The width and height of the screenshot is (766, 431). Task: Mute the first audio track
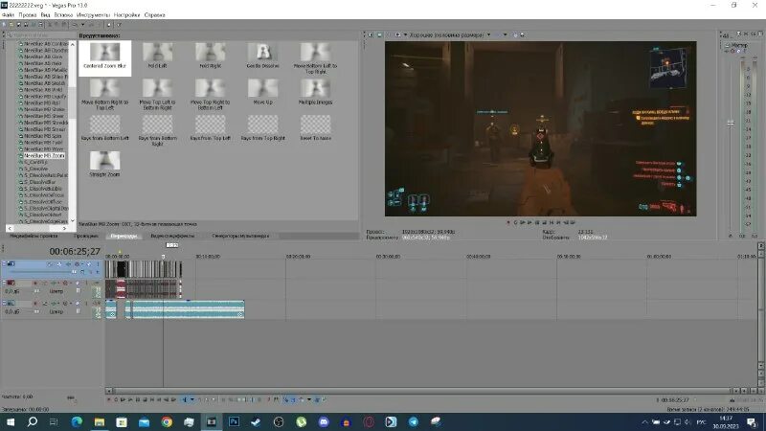point(78,283)
